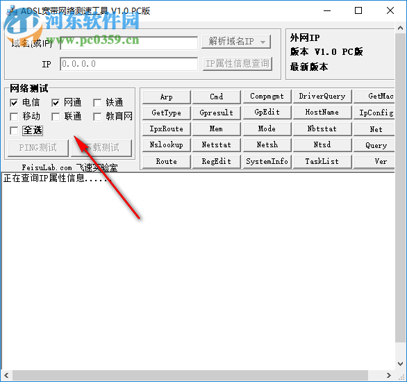The width and height of the screenshot is (407, 382).
Task: Click the IP属性信息查询 button
Action: coord(238,64)
